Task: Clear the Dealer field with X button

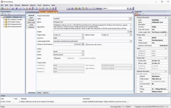Action: [x=131, y=32]
